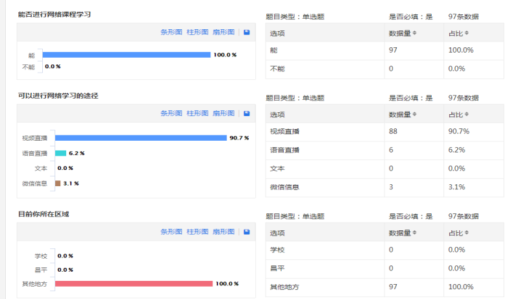Click the save icon in 目前你所在区域 chart

click(x=247, y=232)
